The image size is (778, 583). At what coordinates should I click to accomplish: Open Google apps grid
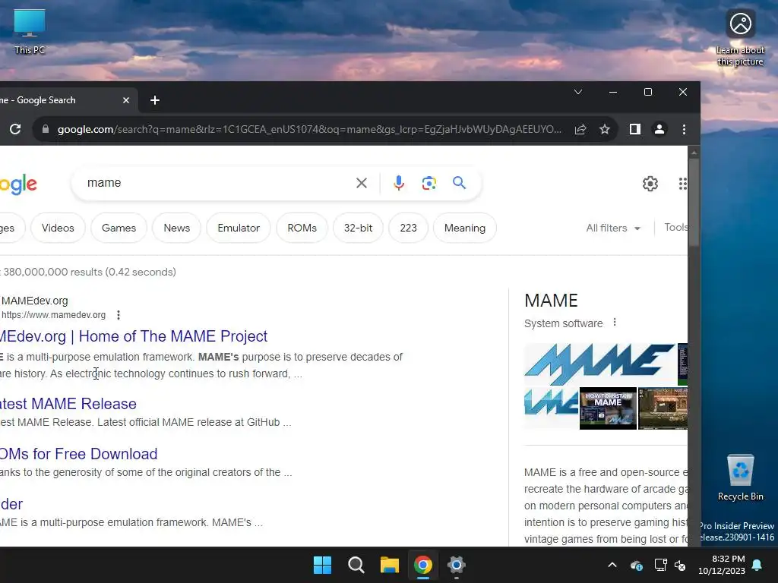tap(683, 184)
